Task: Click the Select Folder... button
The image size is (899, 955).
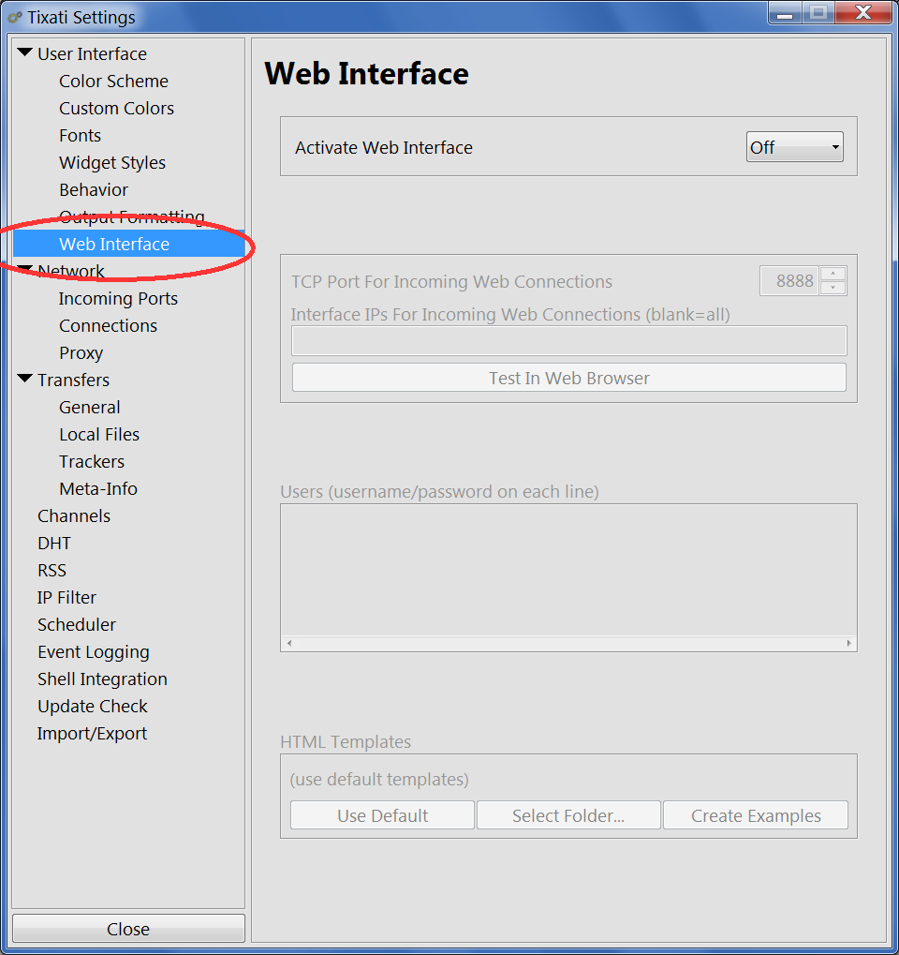Action: [x=568, y=815]
